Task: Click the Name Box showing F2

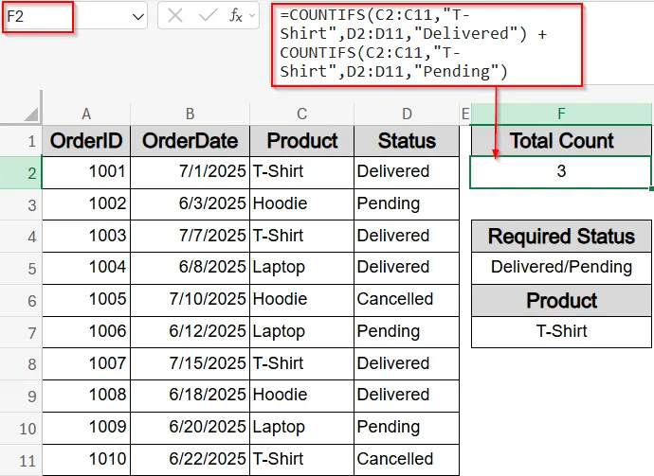Action: [x=38, y=17]
